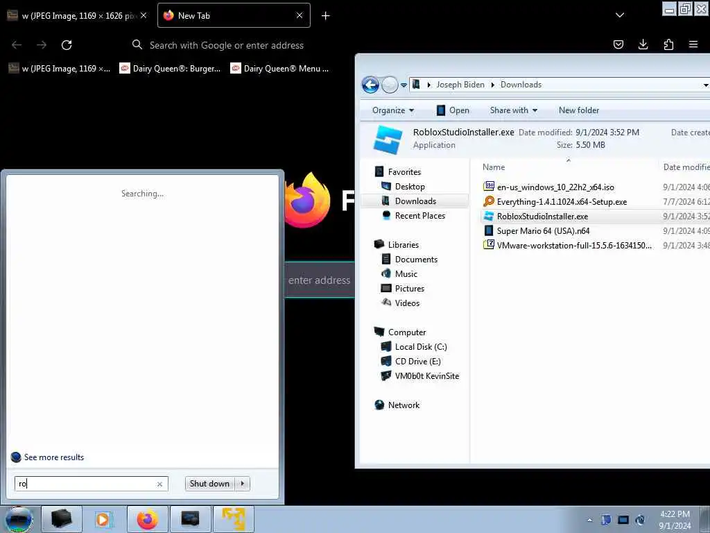Close the JPEG Image tab
This screenshot has width=710, height=533.
click(x=144, y=16)
